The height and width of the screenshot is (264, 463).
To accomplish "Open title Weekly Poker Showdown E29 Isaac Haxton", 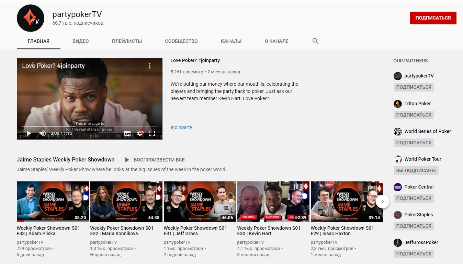I will tap(342, 231).
